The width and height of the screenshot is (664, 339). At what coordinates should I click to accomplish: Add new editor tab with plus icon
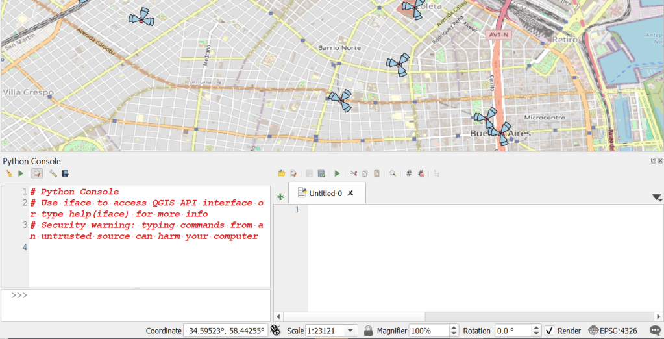[281, 196]
